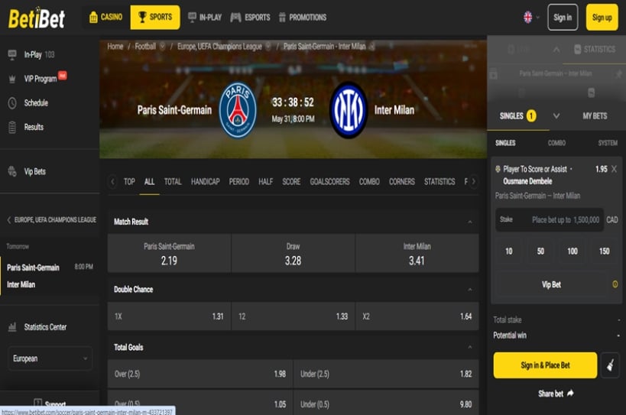Select Double Chance 12 at 1.33
Screen dimensions: 626x415
tap(293, 316)
